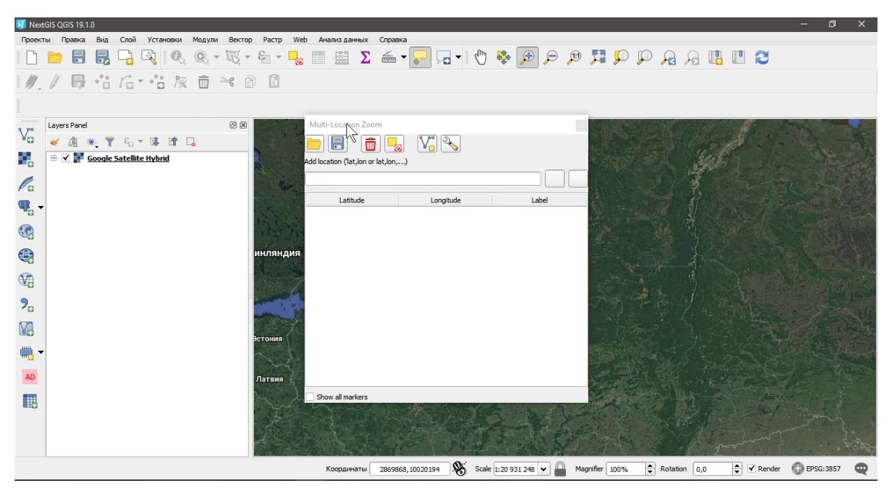Click Save Project As icon
The image size is (890, 501).
click(x=102, y=58)
